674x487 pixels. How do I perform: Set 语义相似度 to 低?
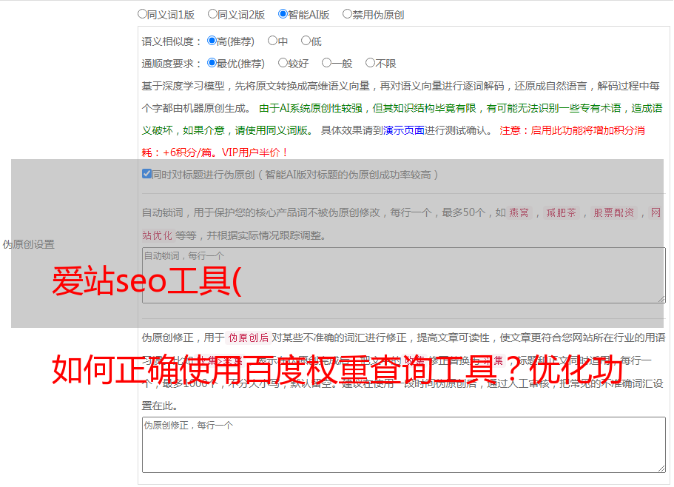(x=306, y=41)
